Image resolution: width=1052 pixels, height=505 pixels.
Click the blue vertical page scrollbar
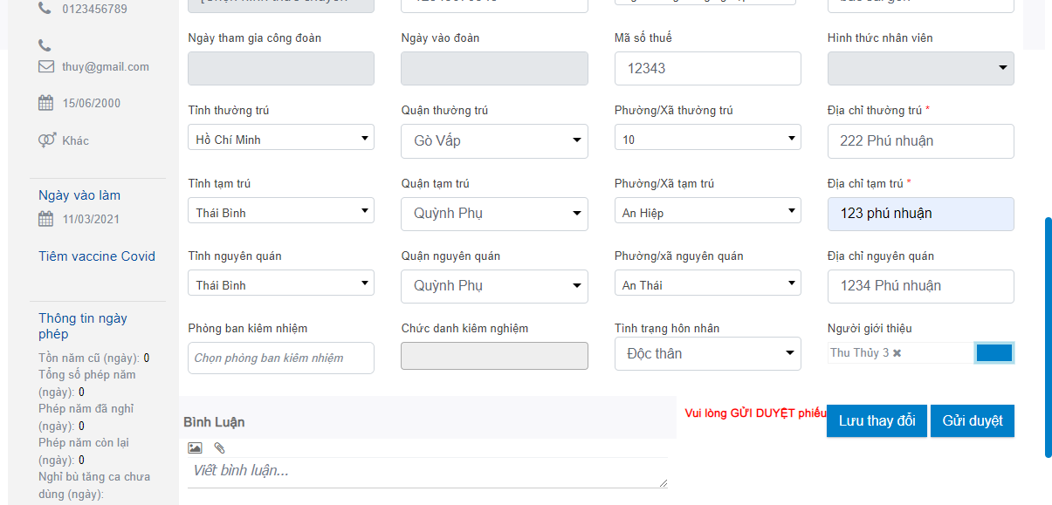[1048, 337]
